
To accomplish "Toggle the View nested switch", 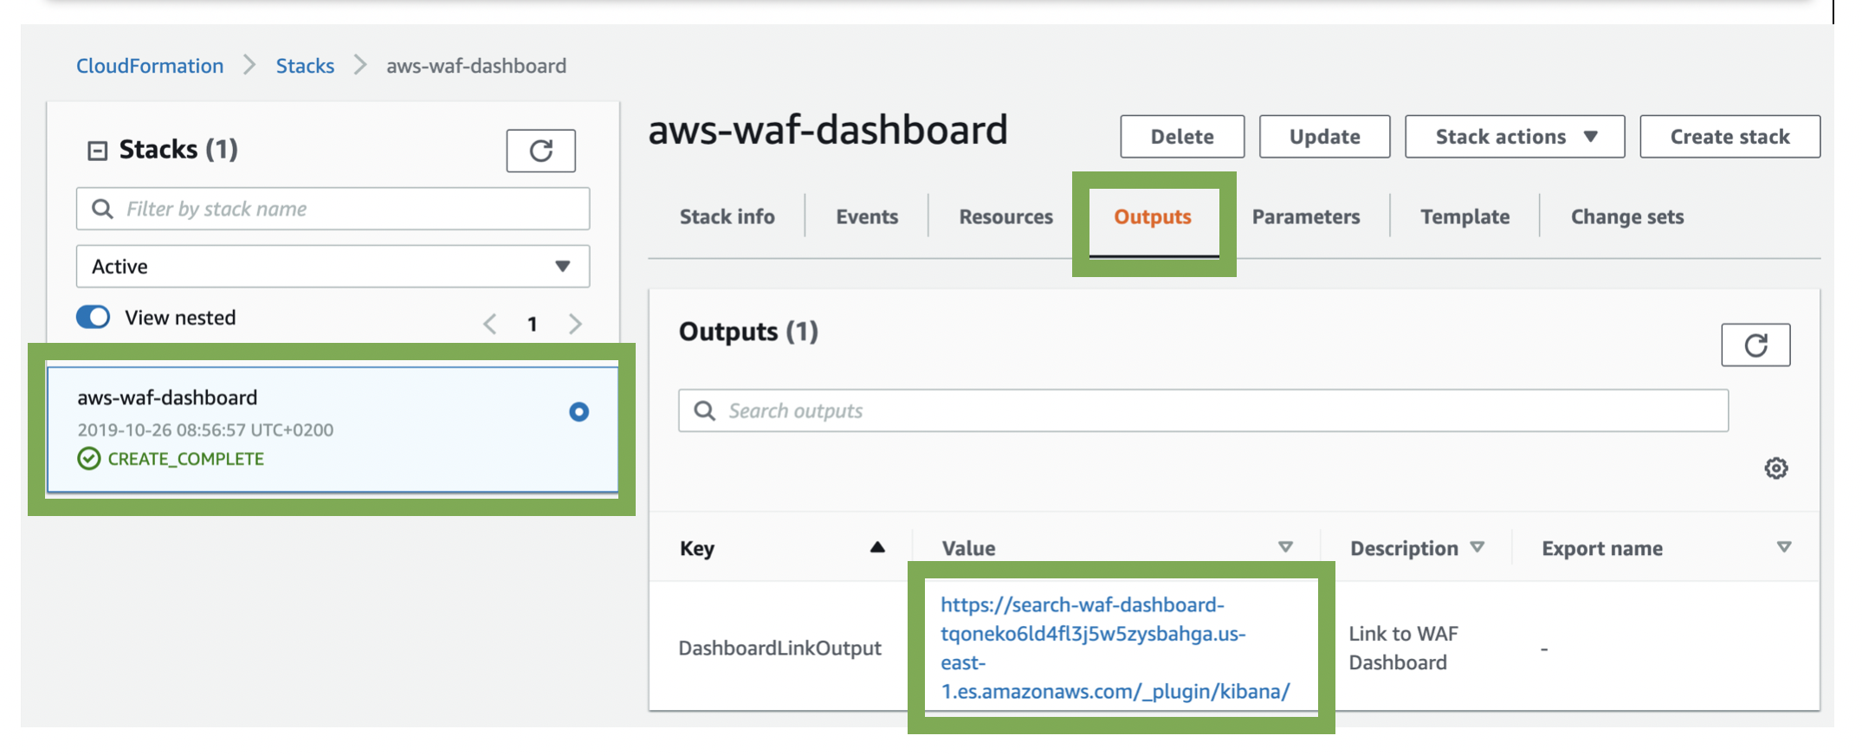I will click(x=94, y=317).
